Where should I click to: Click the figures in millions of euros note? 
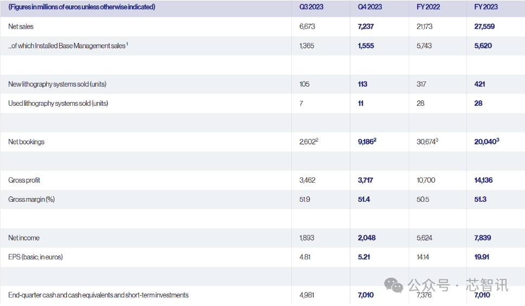82,7
